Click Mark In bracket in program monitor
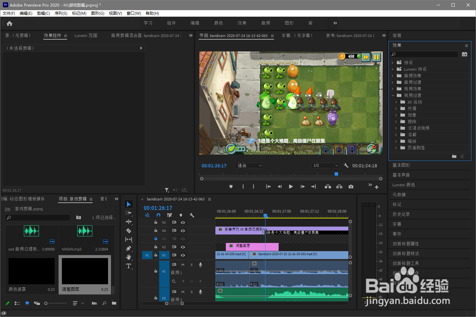Image resolution: width=476 pixels, height=317 pixels. point(243,187)
